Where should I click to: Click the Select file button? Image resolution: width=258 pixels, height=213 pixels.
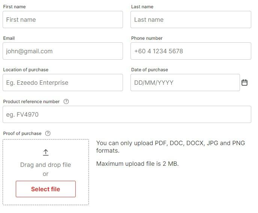pyautogui.click(x=46, y=189)
